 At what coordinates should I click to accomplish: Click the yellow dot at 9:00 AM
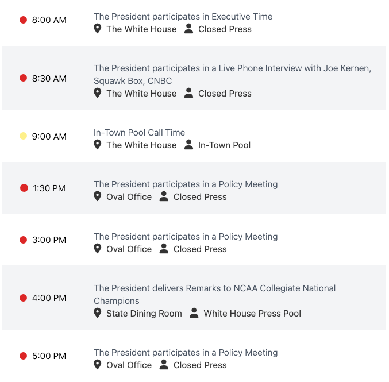24,136
